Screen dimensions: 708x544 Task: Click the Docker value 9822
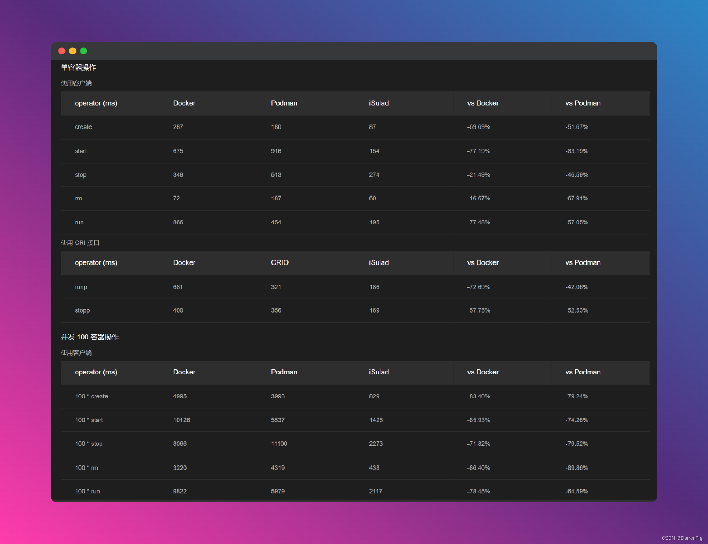[180, 491]
